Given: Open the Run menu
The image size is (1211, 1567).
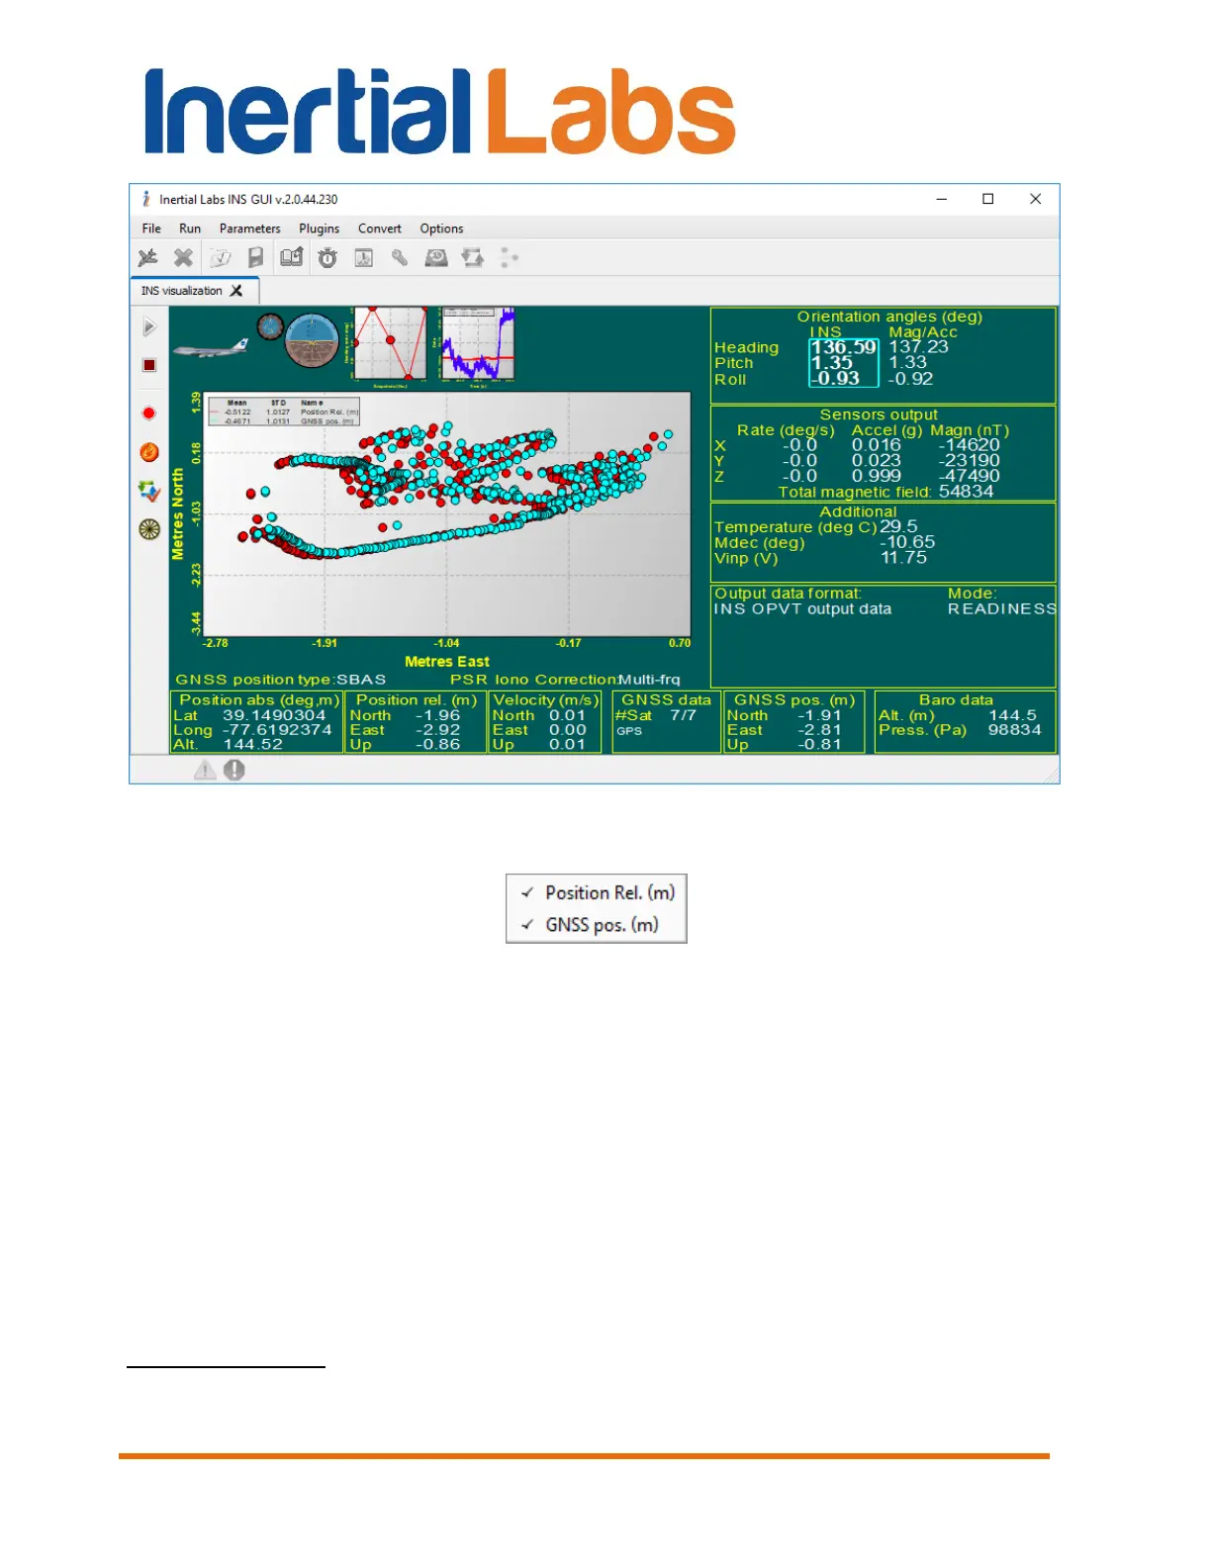Looking at the screenshot, I should [x=190, y=229].
